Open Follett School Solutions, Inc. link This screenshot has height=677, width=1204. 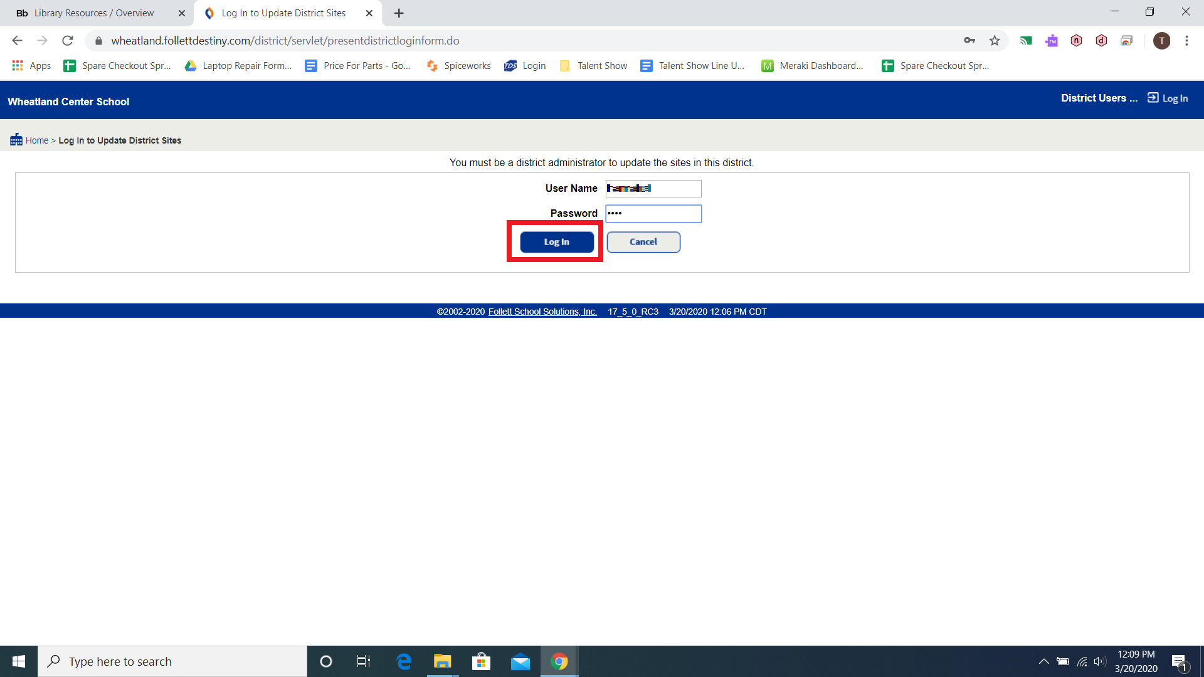pyautogui.click(x=542, y=312)
